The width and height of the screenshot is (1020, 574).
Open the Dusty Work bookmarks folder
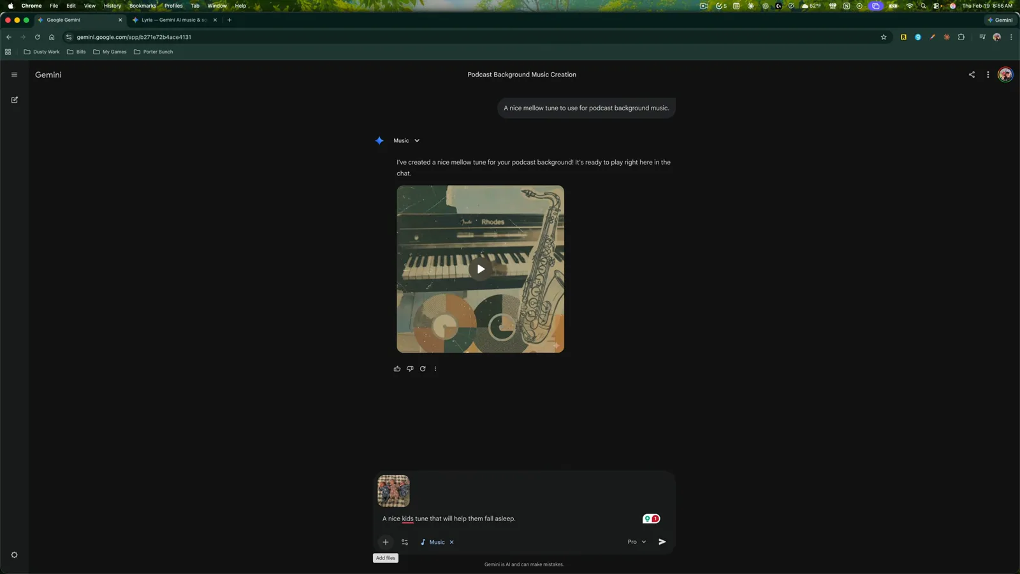[41, 52]
